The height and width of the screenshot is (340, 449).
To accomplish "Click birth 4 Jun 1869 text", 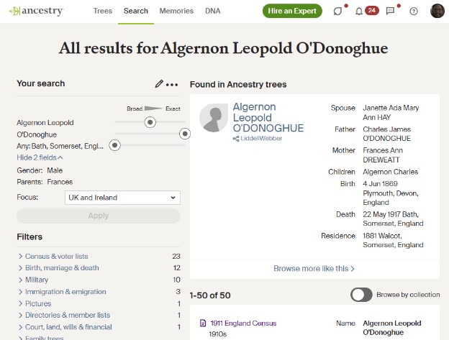I will [x=391, y=193].
